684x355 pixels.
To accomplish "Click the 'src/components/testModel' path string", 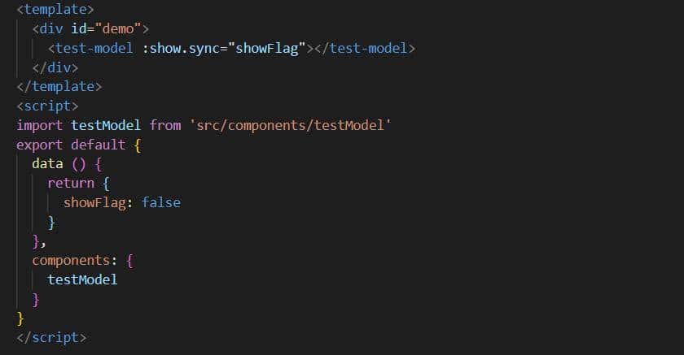I will 288,125.
